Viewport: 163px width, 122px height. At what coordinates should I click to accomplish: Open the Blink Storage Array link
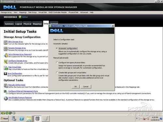coord(16,42)
